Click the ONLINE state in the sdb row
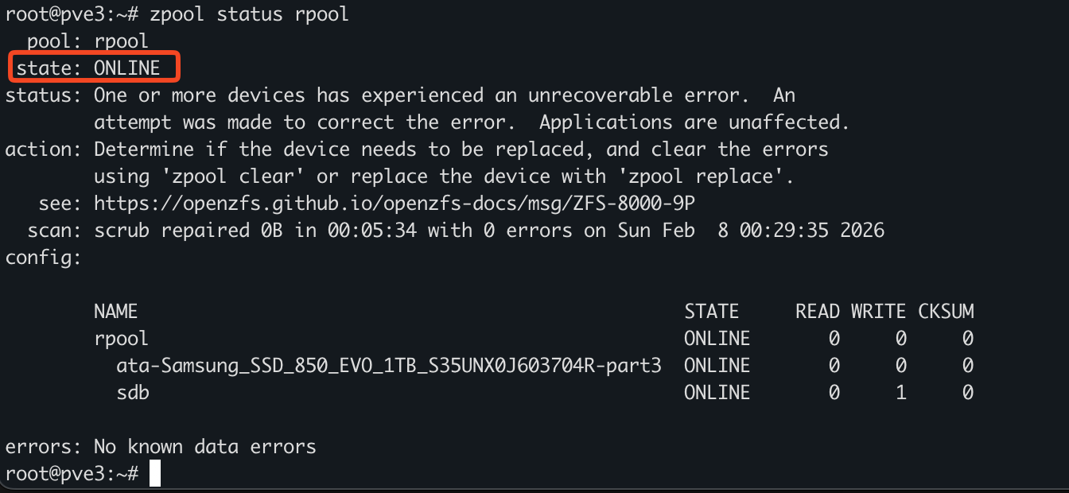Viewport: 1069px width, 493px height. pos(717,393)
